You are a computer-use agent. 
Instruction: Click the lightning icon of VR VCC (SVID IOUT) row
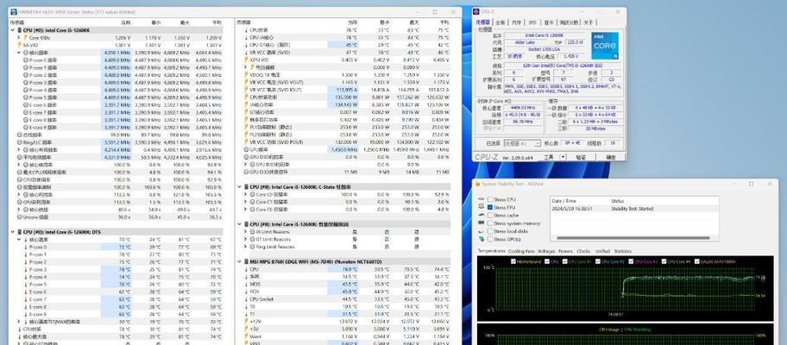pos(246,90)
